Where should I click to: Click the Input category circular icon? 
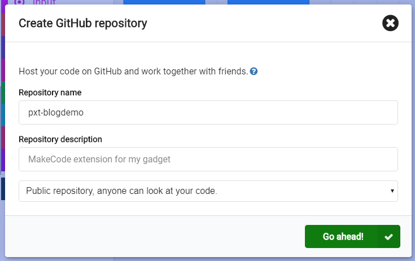pos(19,2)
